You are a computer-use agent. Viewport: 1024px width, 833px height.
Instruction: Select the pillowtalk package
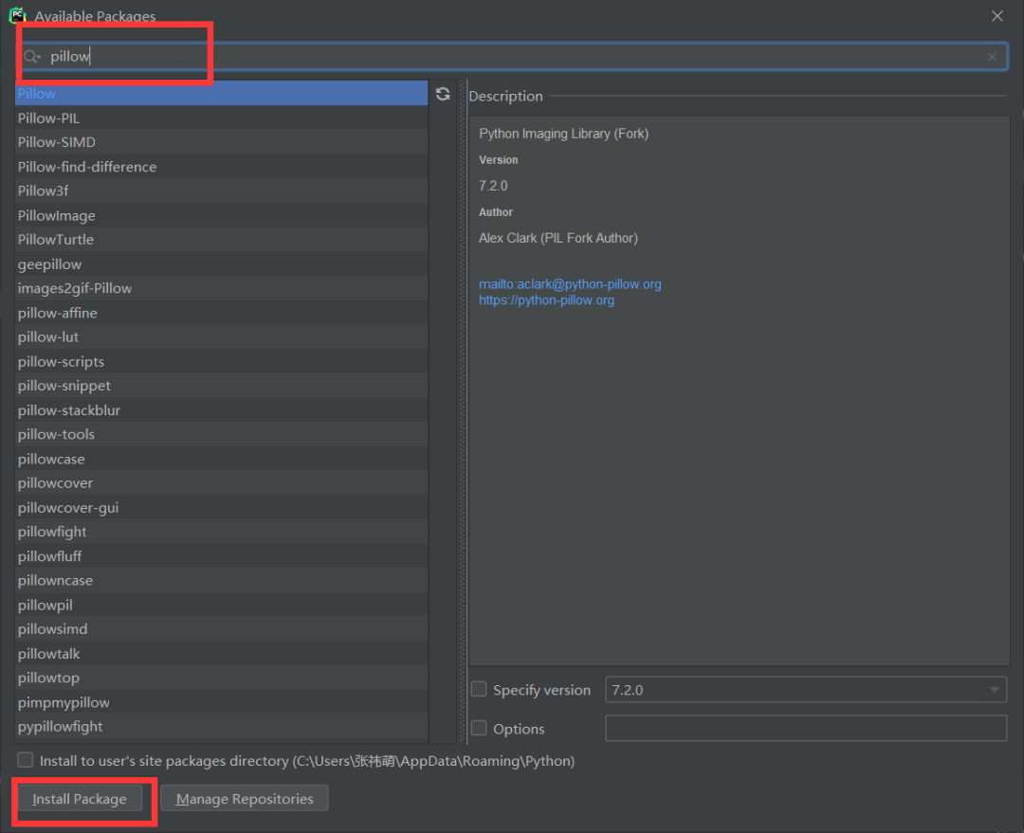[x=221, y=654]
